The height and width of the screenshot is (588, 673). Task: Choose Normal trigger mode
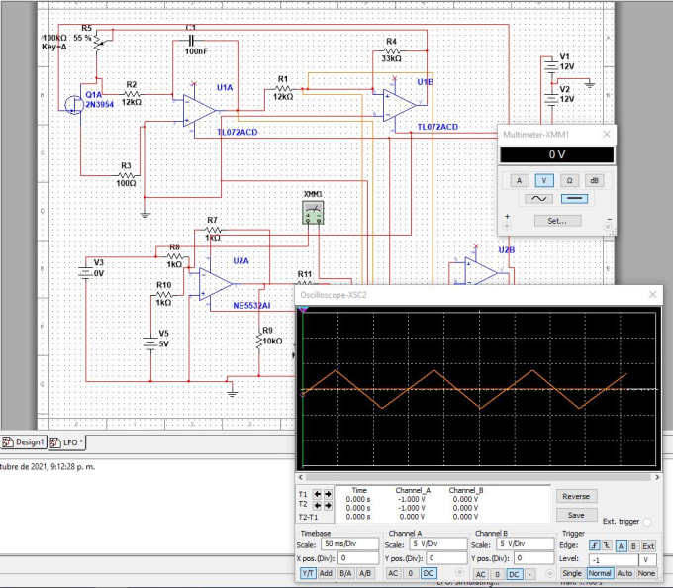click(600, 573)
